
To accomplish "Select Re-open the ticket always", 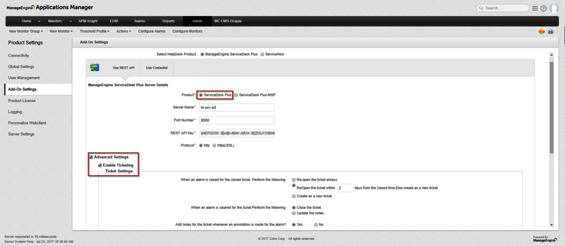I will [294, 179].
